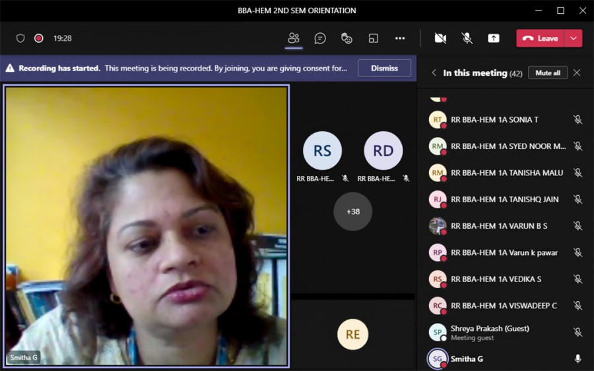The width and height of the screenshot is (594, 371).
Task: Open the breakout rooms icon
Action: pyautogui.click(x=374, y=38)
